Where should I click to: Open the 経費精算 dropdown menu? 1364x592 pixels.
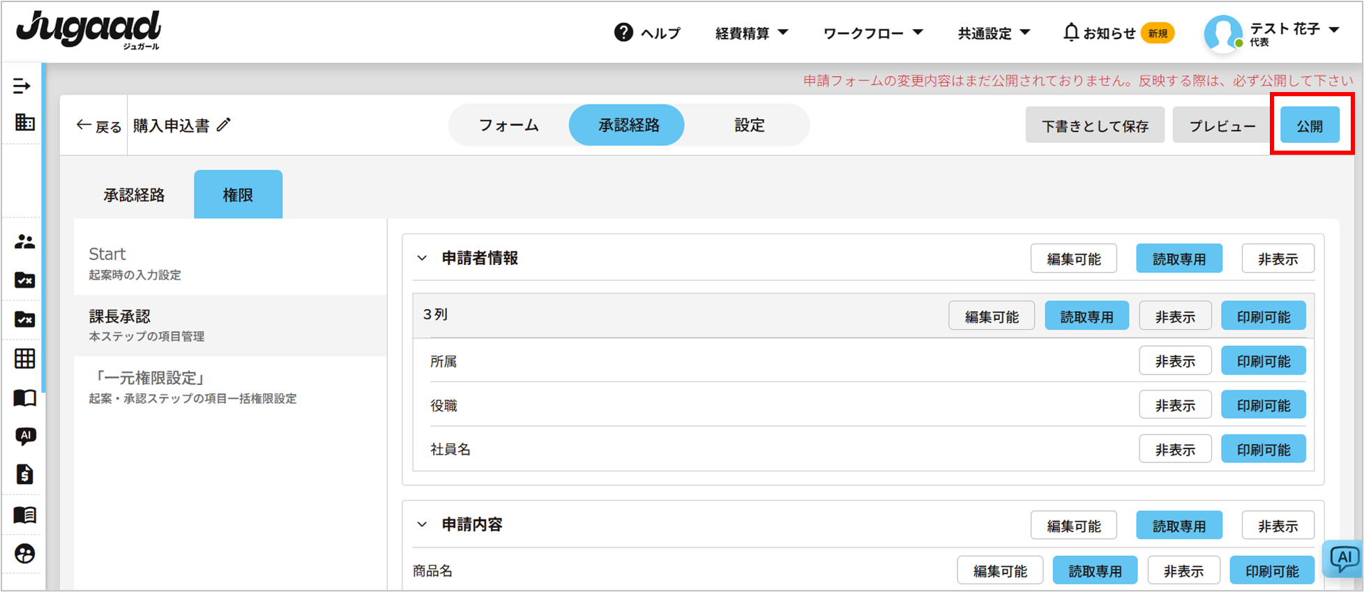751,33
